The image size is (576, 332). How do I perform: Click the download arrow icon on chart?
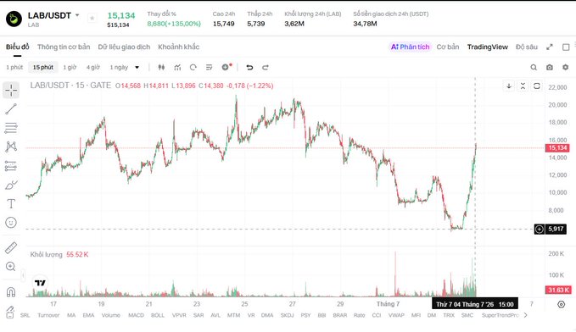coord(509,86)
